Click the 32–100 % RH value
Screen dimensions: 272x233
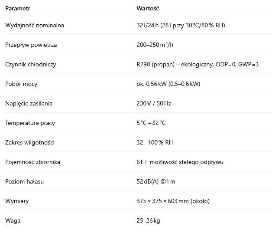tap(155, 142)
